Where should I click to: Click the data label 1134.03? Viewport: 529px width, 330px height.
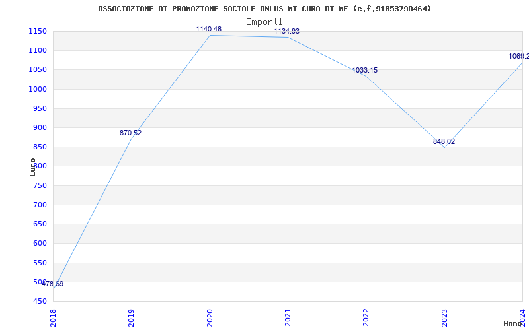(287, 31)
